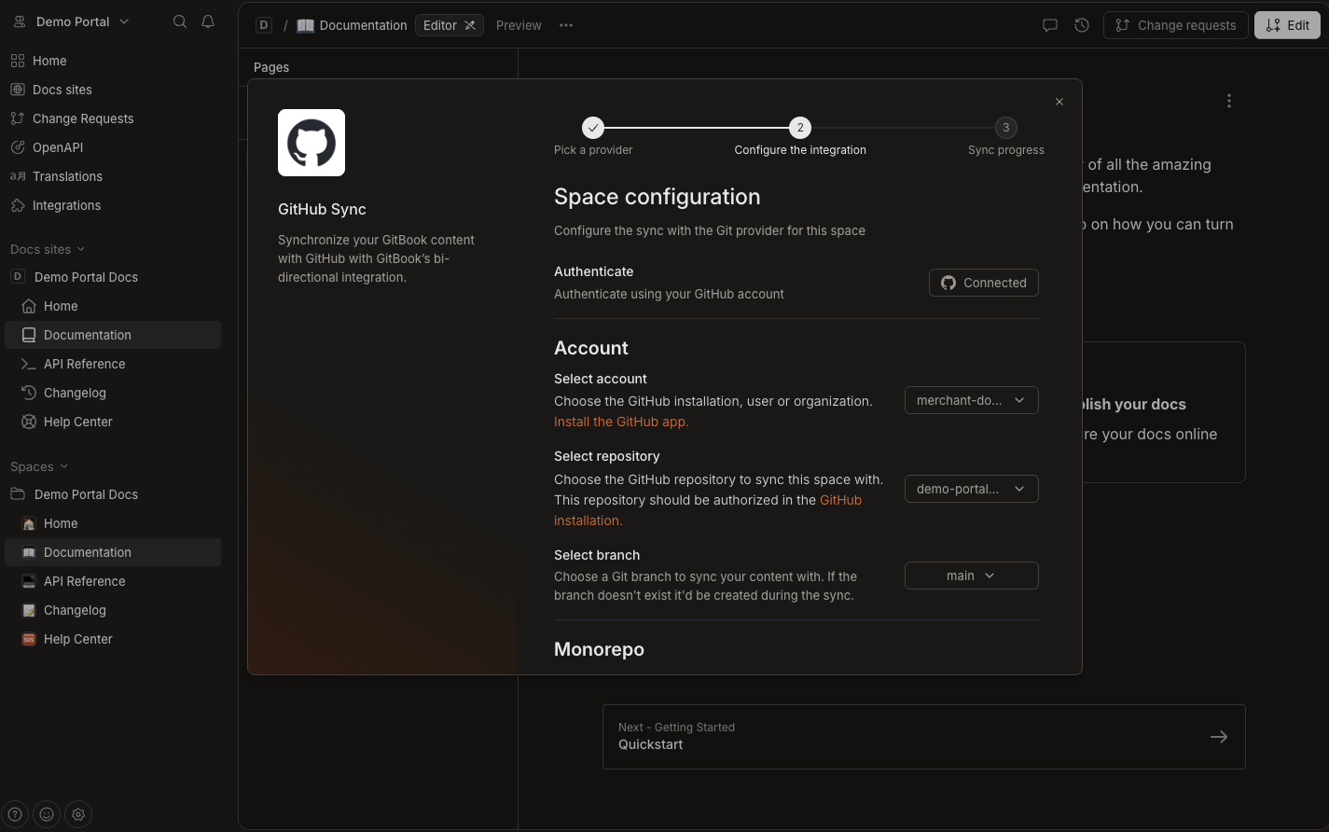Go back to Pick a provider step
1329x832 pixels.
(593, 136)
